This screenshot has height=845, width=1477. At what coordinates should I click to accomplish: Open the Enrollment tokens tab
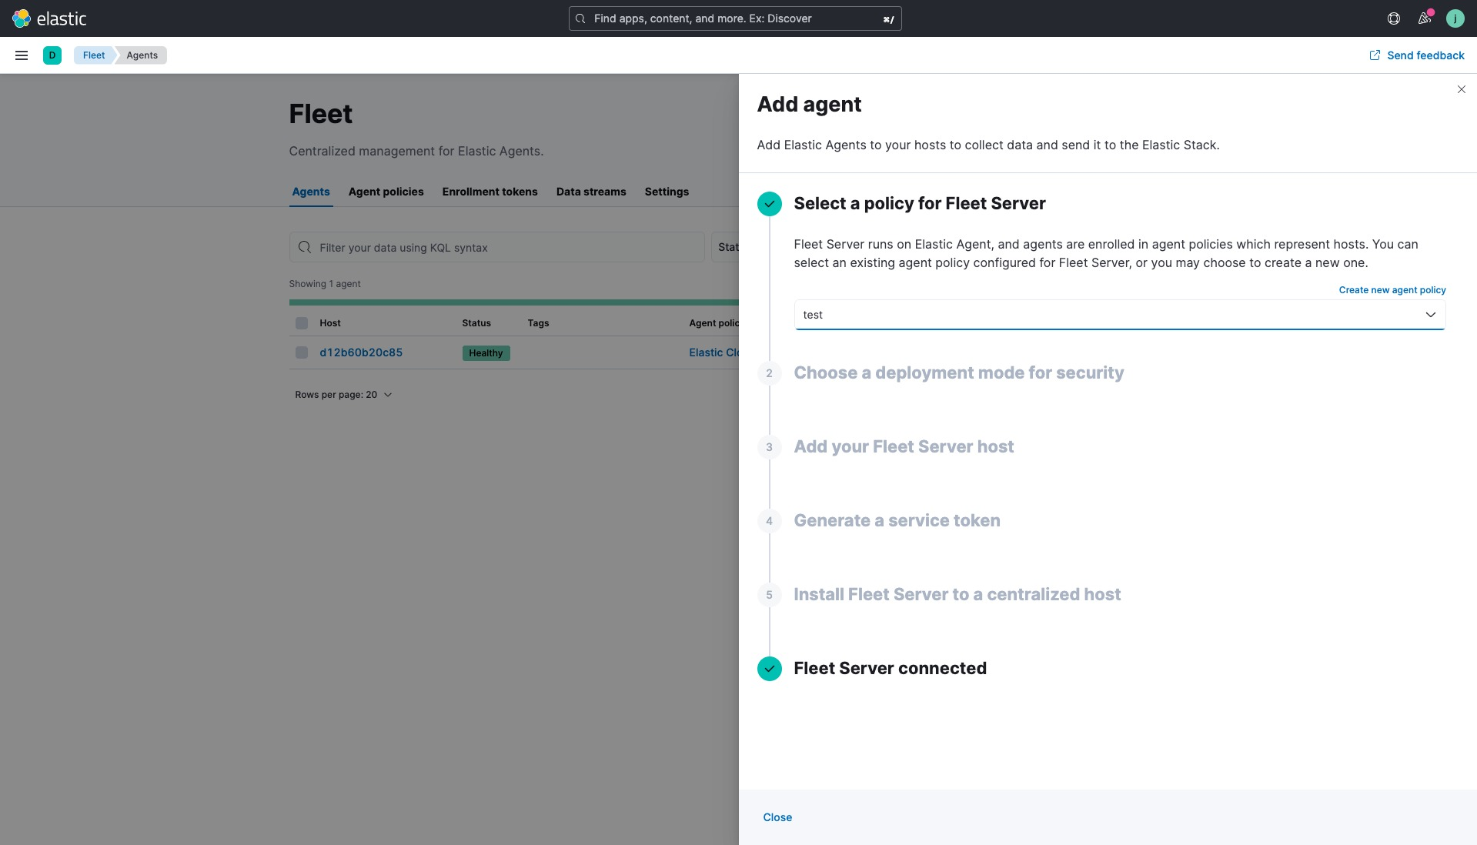490,192
